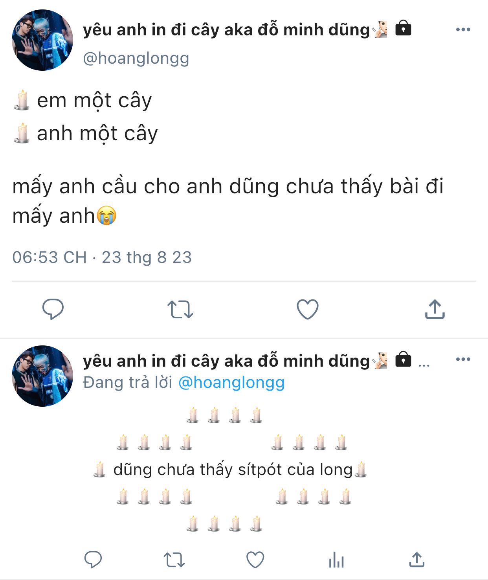The image size is (488, 580).
Task: Open the @hoanglongg handle under main author
Action: pos(136,58)
